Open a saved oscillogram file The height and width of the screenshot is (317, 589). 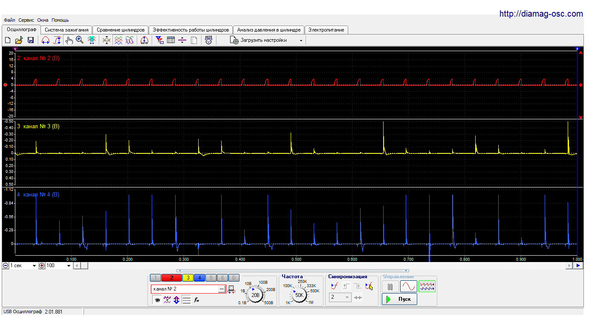19,40
